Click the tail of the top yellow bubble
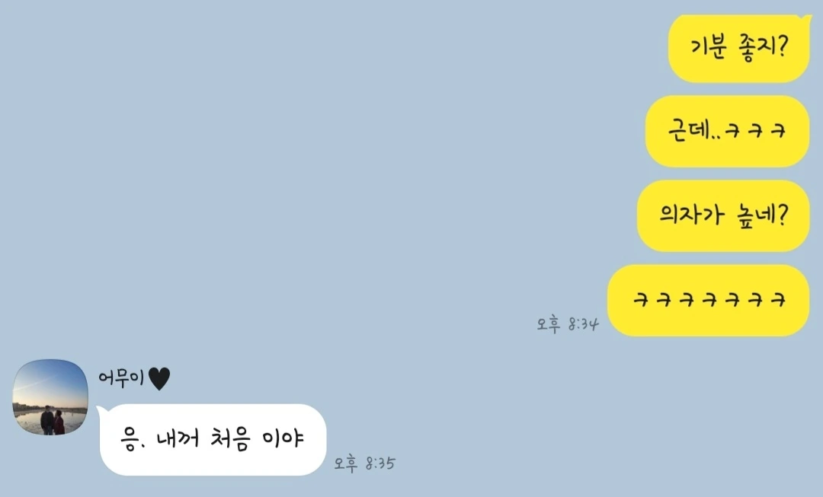 click(x=807, y=20)
